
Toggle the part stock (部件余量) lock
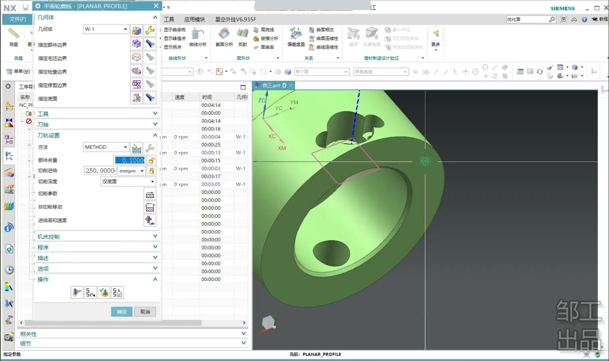[x=152, y=160]
